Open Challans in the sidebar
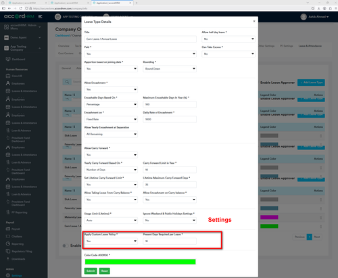 pyautogui.click(x=17, y=237)
